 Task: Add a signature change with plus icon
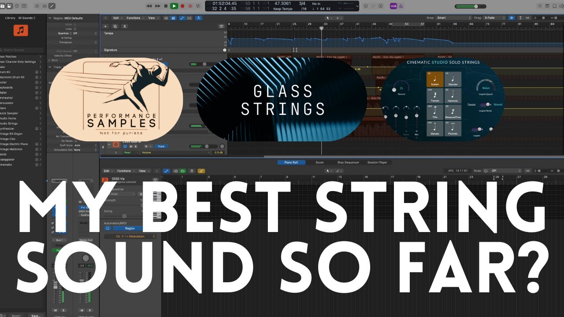[x=224, y=50]
